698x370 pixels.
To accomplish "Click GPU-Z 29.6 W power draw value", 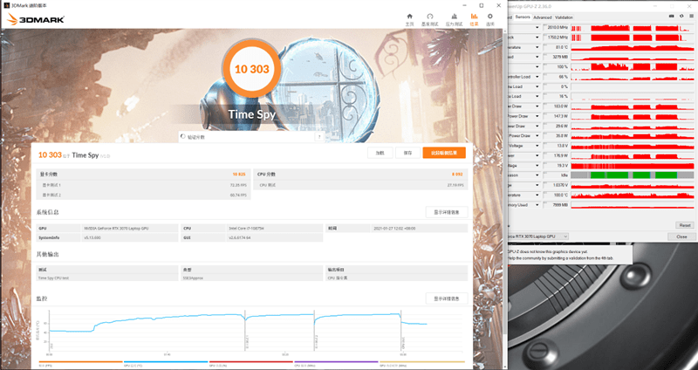I will tap(557, 126).
